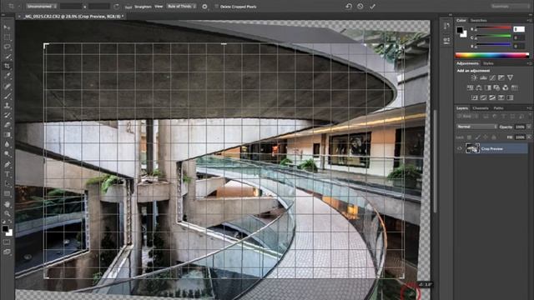Viewport: 534px width, 300px height.
Task: Click the Crop Preview layer thumbnail
Action: click(472, 148)
